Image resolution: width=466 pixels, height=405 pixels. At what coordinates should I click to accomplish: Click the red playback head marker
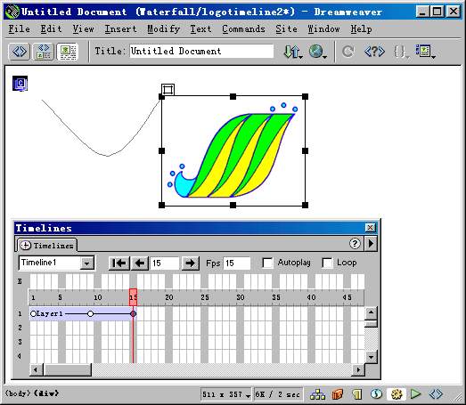133,297
